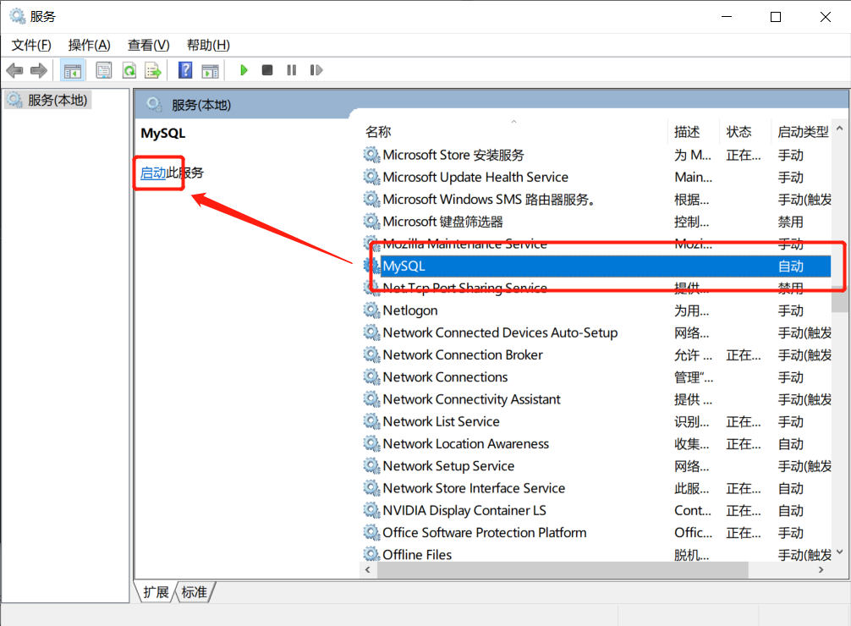Click vertical scrollbar up arrow
This screenshot has width=851, height=626.
pyautogui.click(x=840, y=129)
